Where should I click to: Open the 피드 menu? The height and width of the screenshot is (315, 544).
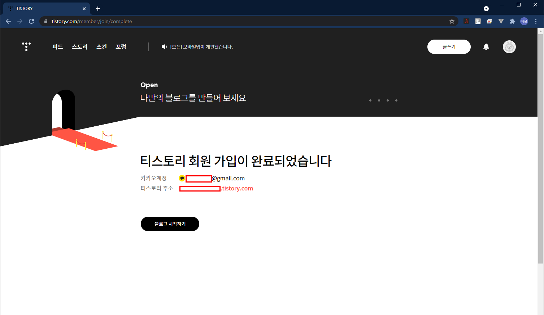pos(58,47)
